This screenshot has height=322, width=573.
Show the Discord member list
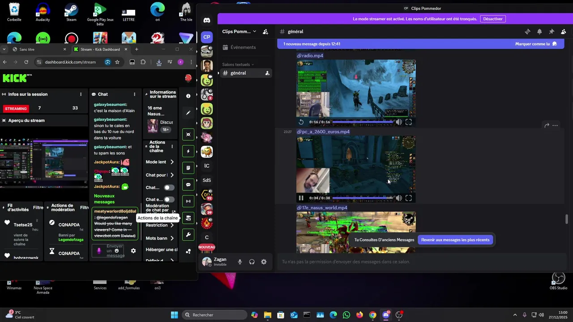point(564,32)
